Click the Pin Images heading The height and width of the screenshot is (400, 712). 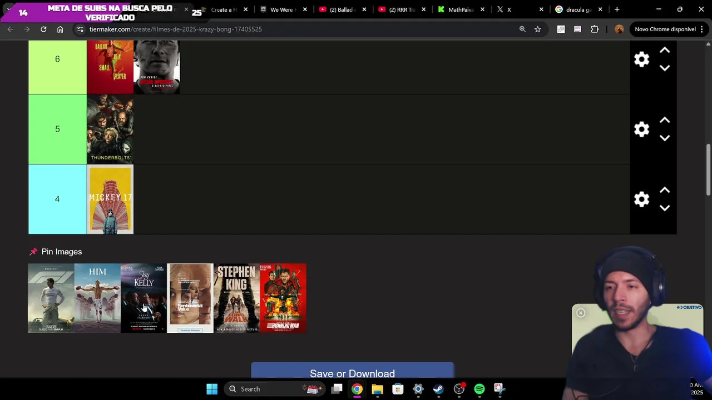(x=61, y=252)
